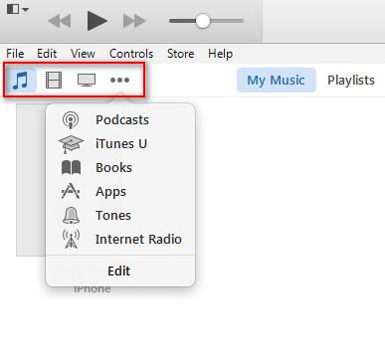The height and width of the screenshot is (364, 385).
Task: Choose Podcasts label from the list
Action: (122, 120)
